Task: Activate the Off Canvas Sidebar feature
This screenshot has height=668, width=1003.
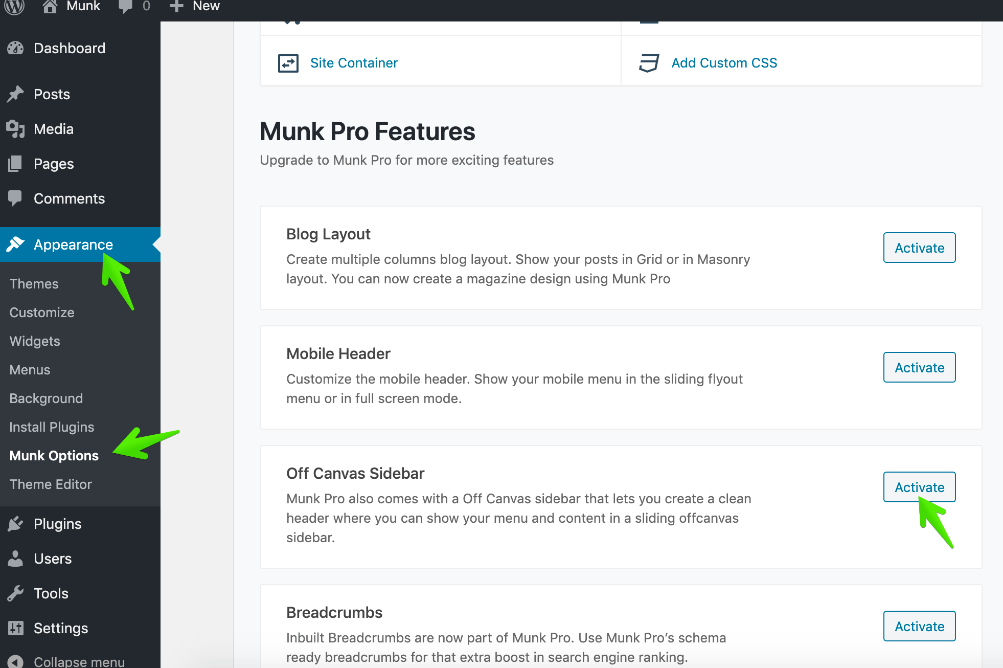Action: [x=919, y=487]
